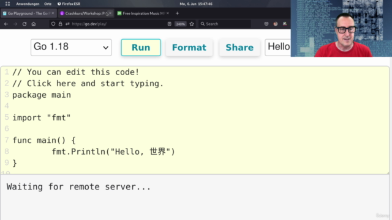Screen dimensions: 392x220
Task: Click the Format button
Action: [189, 48]
